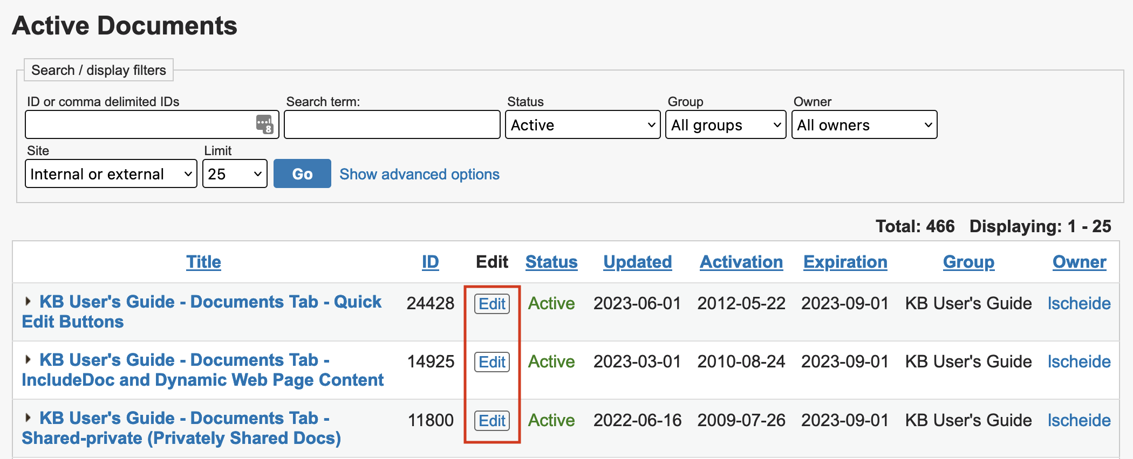
Task: Sort the table by the ID column
Action: coord(430,262)
